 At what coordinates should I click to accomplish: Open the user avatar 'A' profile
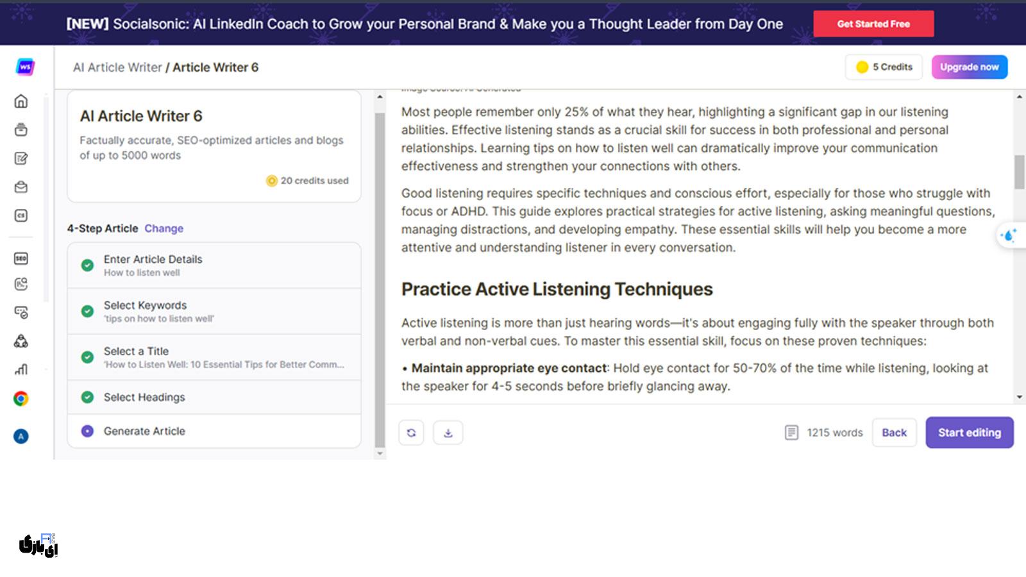(21, 437)
